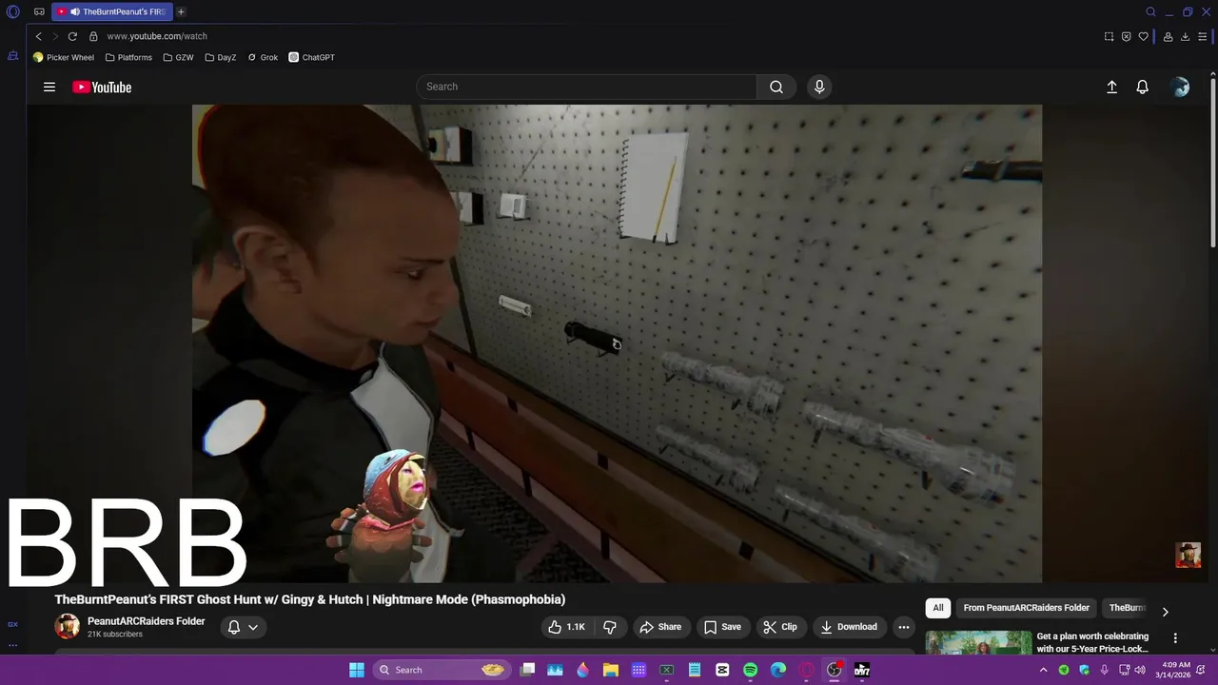This screenshot has width=1218, height=685.
Task: Open the Opera GX menu logo
Action: click(x=13, y=11)
